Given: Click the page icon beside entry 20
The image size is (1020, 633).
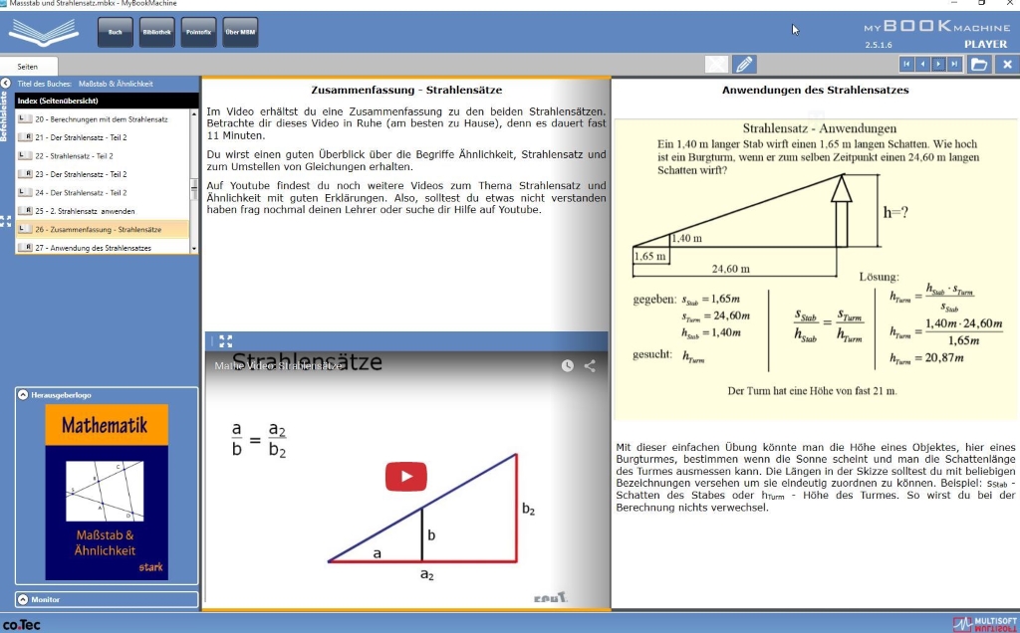Looking at the screenshot, I should [x=25, y=118].
